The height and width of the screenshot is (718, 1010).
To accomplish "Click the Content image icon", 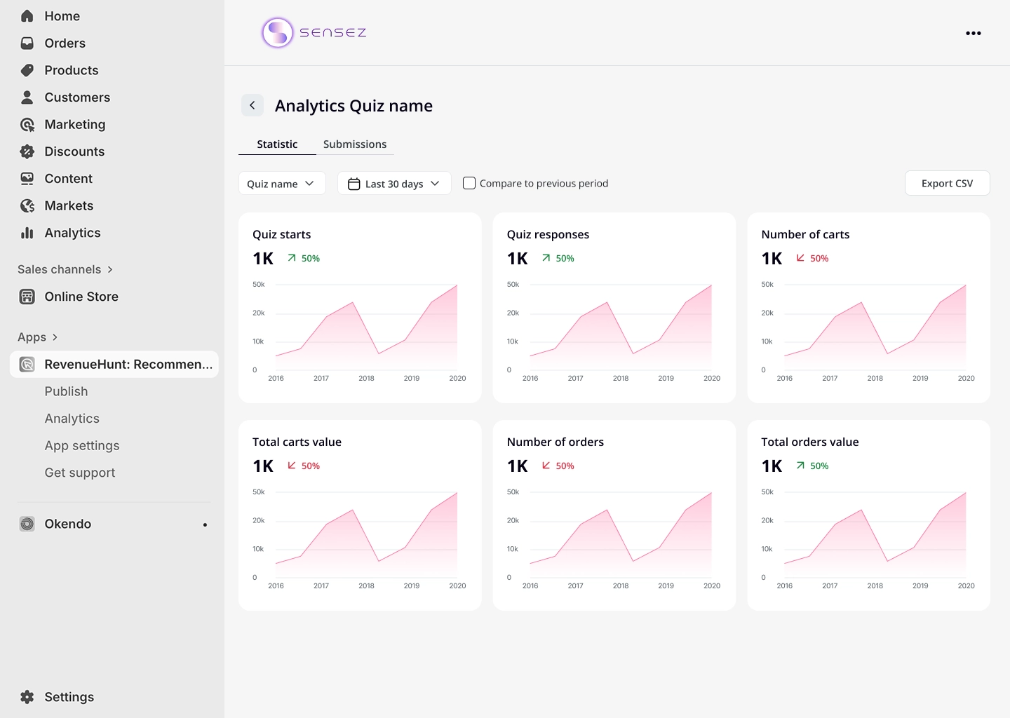I will pos(27,179).
